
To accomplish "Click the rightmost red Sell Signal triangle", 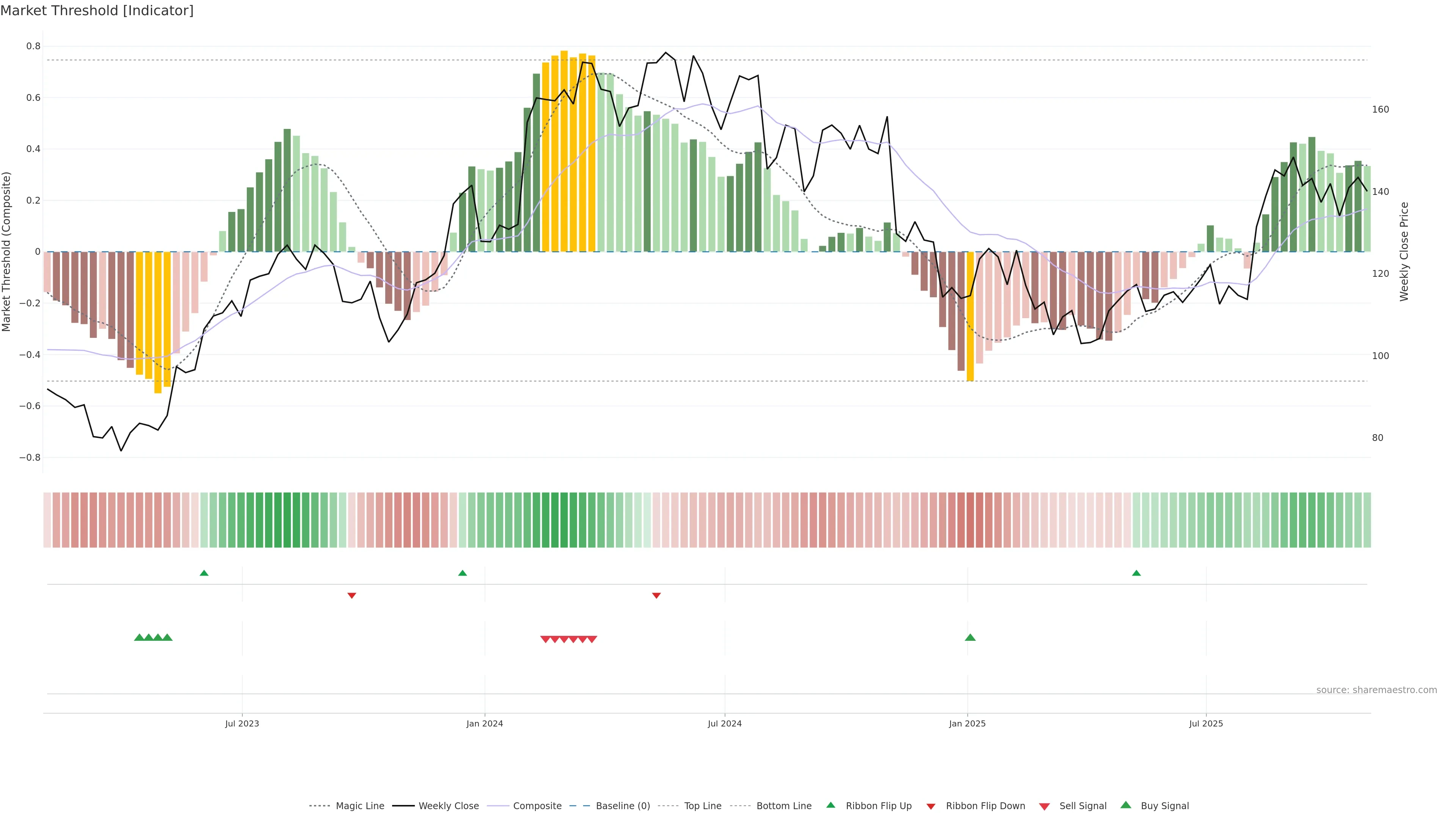I will 592,639.
